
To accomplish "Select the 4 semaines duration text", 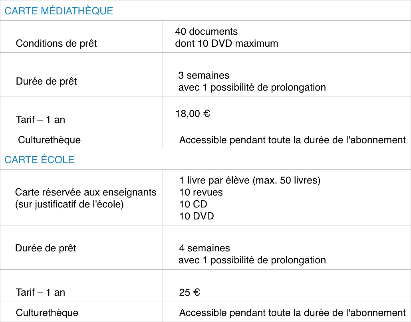I will click(x=205, y=248).
